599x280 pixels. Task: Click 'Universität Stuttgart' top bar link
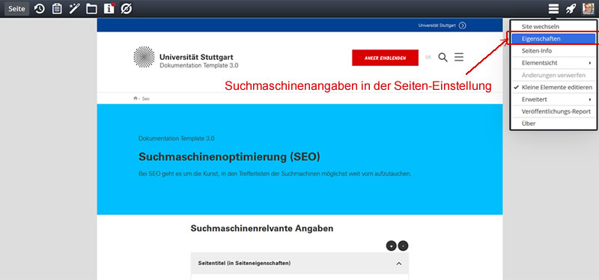(x=437, y=25)
